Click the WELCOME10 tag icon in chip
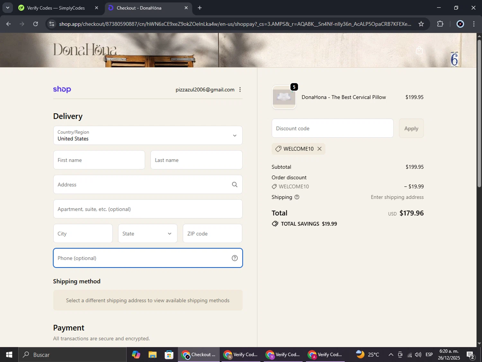Viewport: 482px width, 362px height. click(x=278, y=149)
